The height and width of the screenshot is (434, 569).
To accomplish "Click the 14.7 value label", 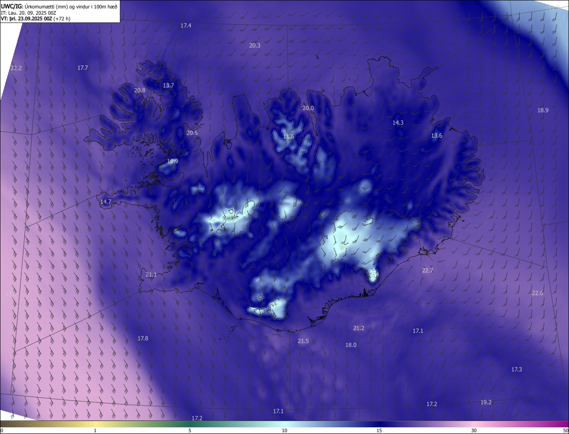I will (x=106, y=202).
